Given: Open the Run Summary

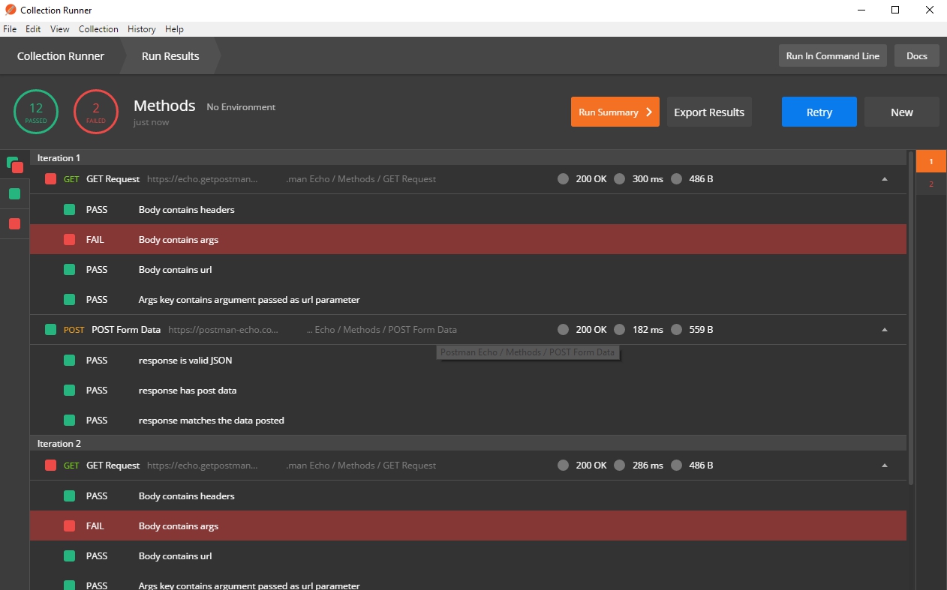Looking at the screenshot, I should point(615,112).
